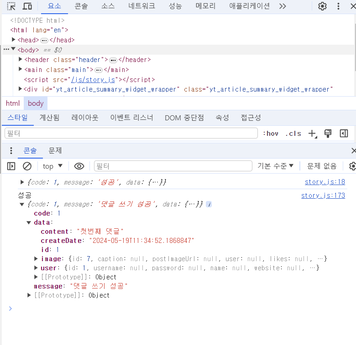This screenshot has width=356, height=345.
Task: Expand the image property object
Action: point(36,258)
